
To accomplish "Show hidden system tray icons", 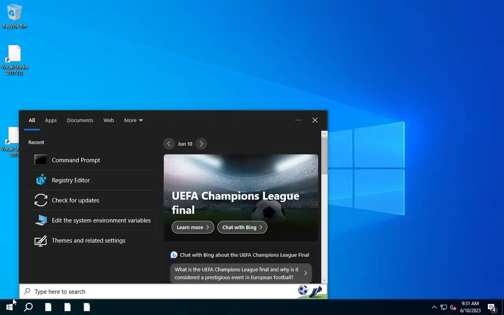I will coord(434,307).
